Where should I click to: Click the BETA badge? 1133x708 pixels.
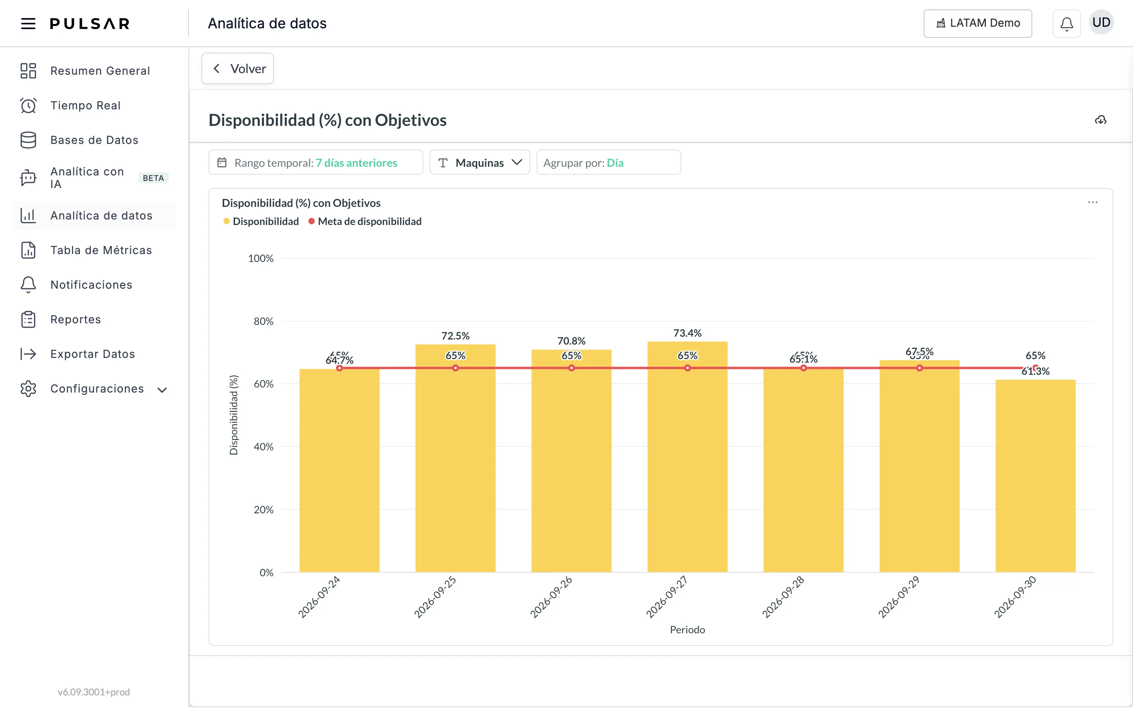153,178
